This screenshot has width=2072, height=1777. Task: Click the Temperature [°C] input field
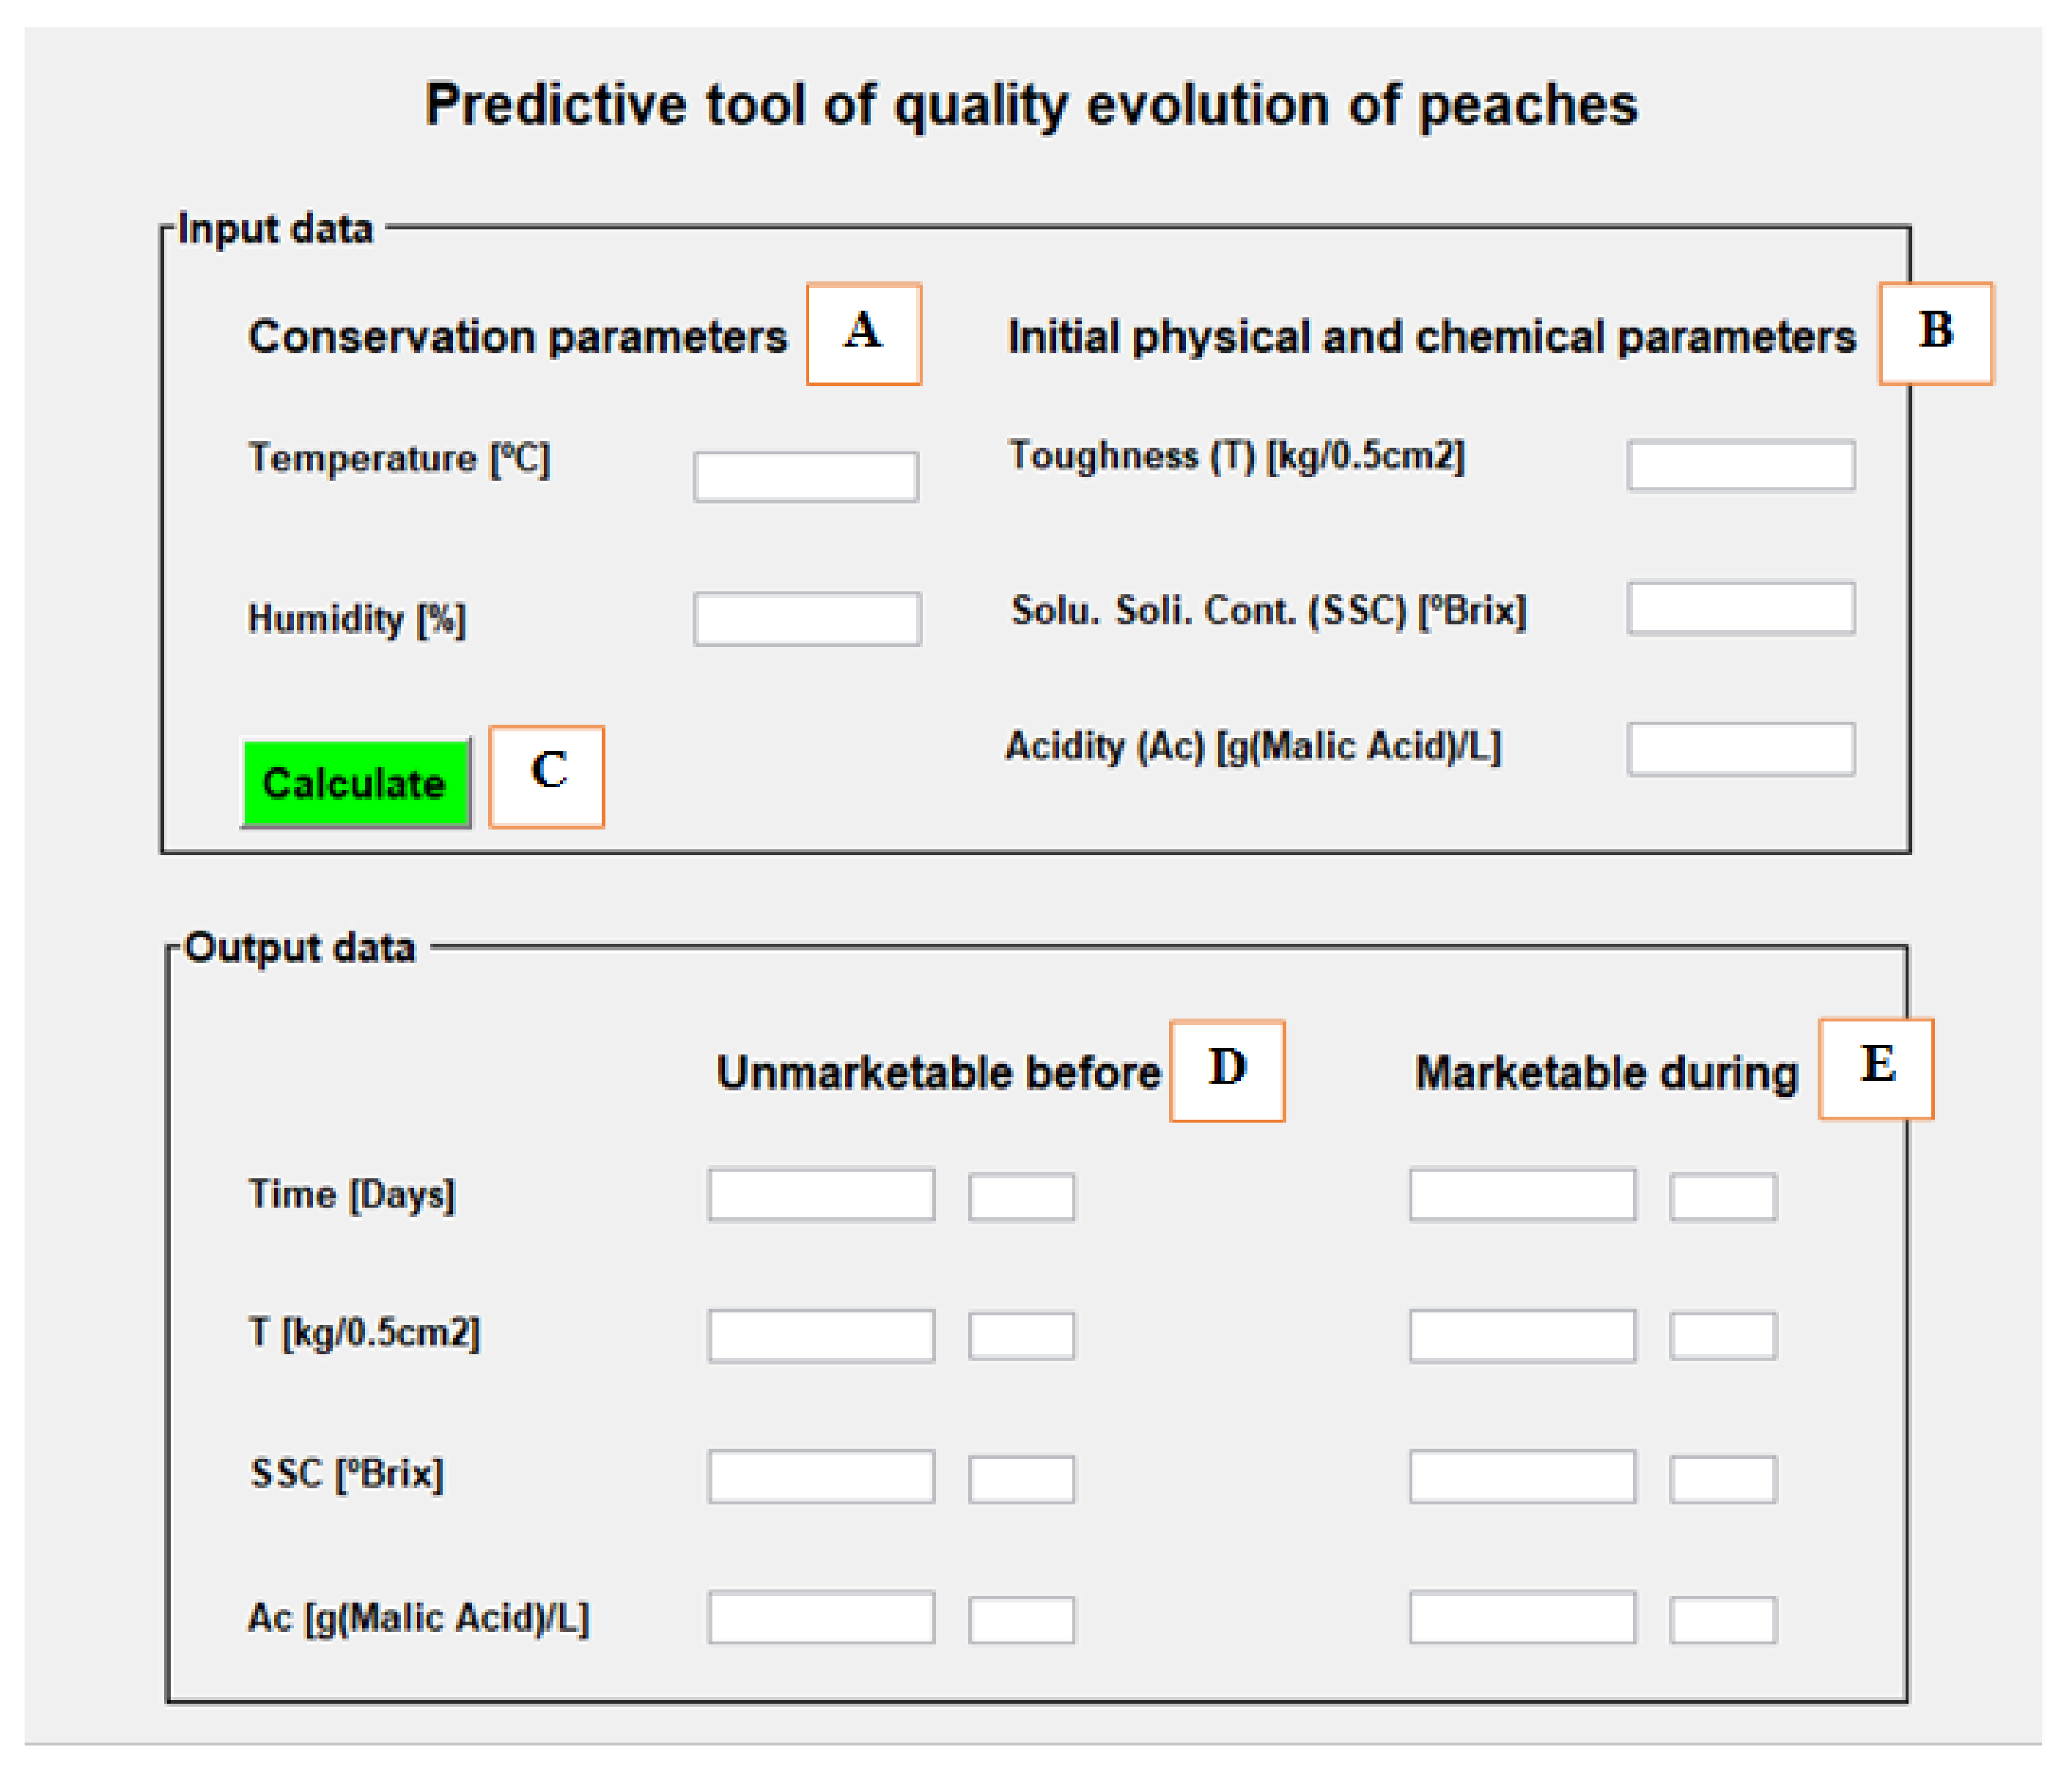click(805, 477)
